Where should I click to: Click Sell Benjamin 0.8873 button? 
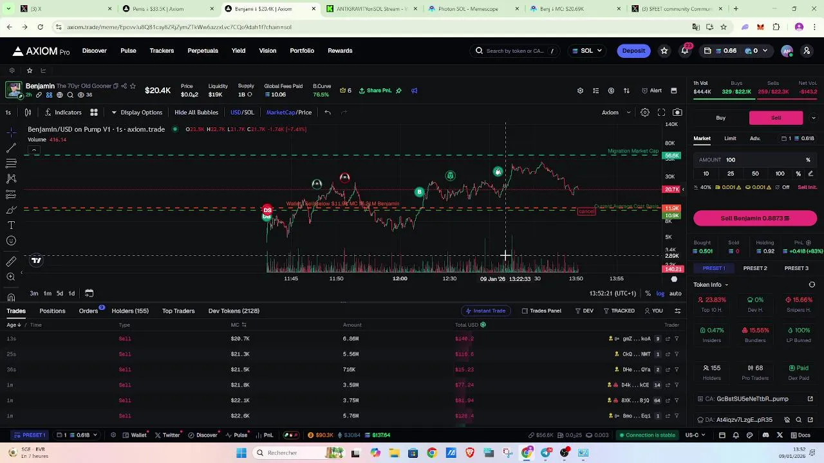coord(755,219)
